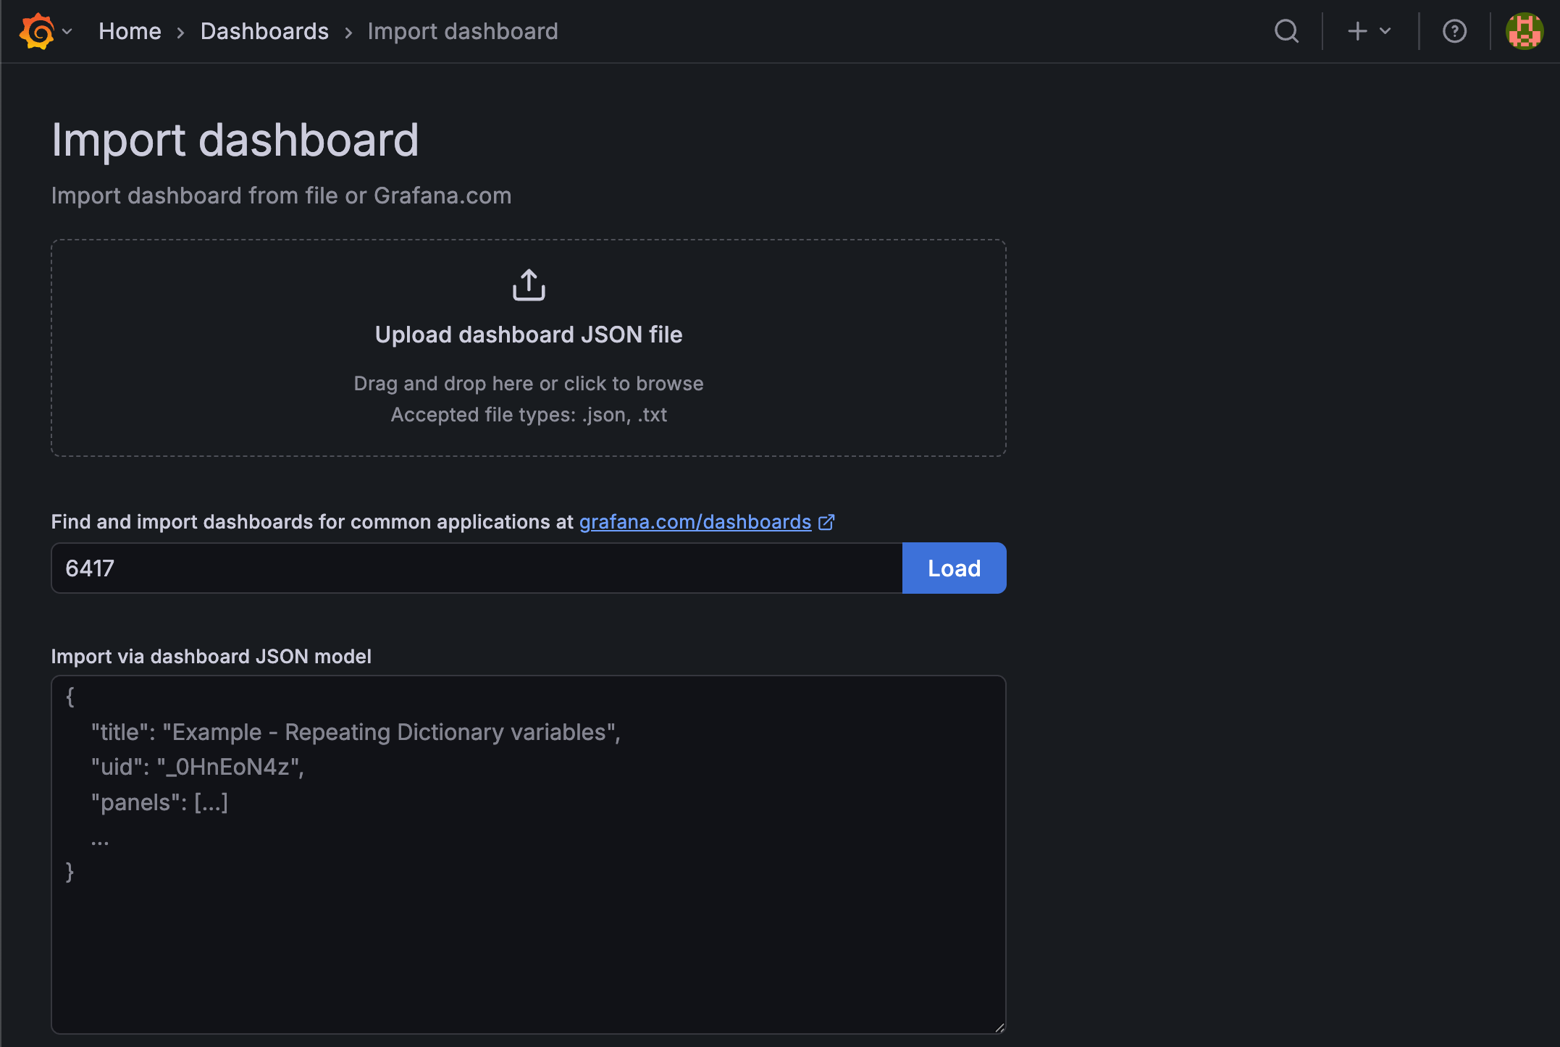The width and height of the screenshot is (1560, 1047).
Task: Select the upload area for dashboard JSON files
Action: coord(528,348)
